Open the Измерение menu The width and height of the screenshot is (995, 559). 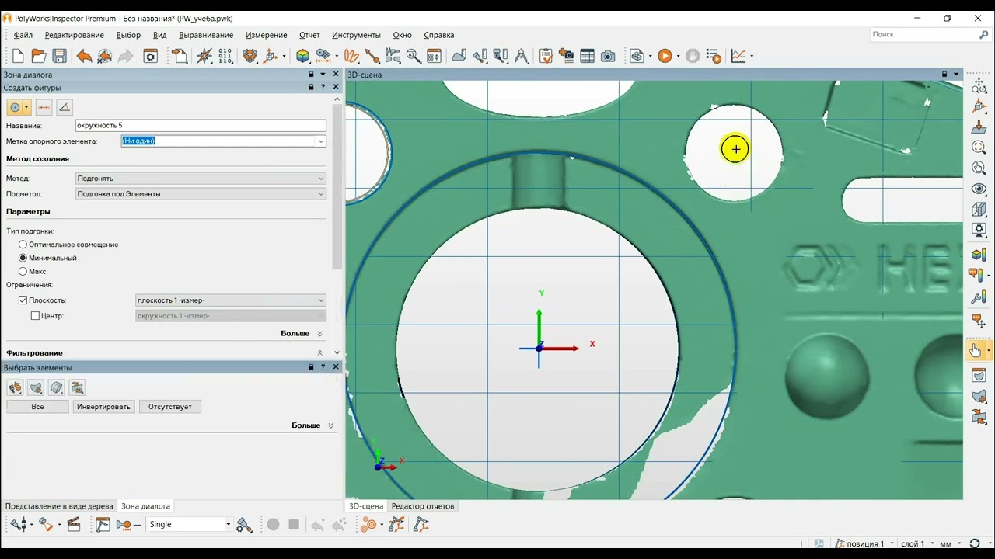coord(266,35)
